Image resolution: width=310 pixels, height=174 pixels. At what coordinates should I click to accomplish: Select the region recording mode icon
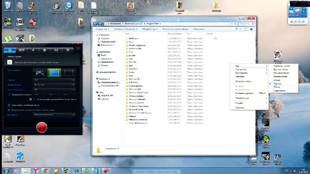tap(69, 73)
